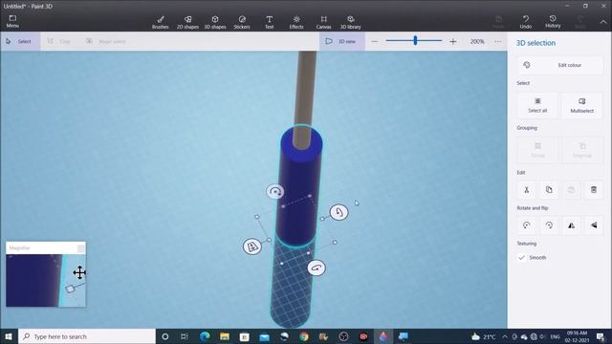Click the taskbar search box
Viewport: 612px width, 344px height.
87,336
